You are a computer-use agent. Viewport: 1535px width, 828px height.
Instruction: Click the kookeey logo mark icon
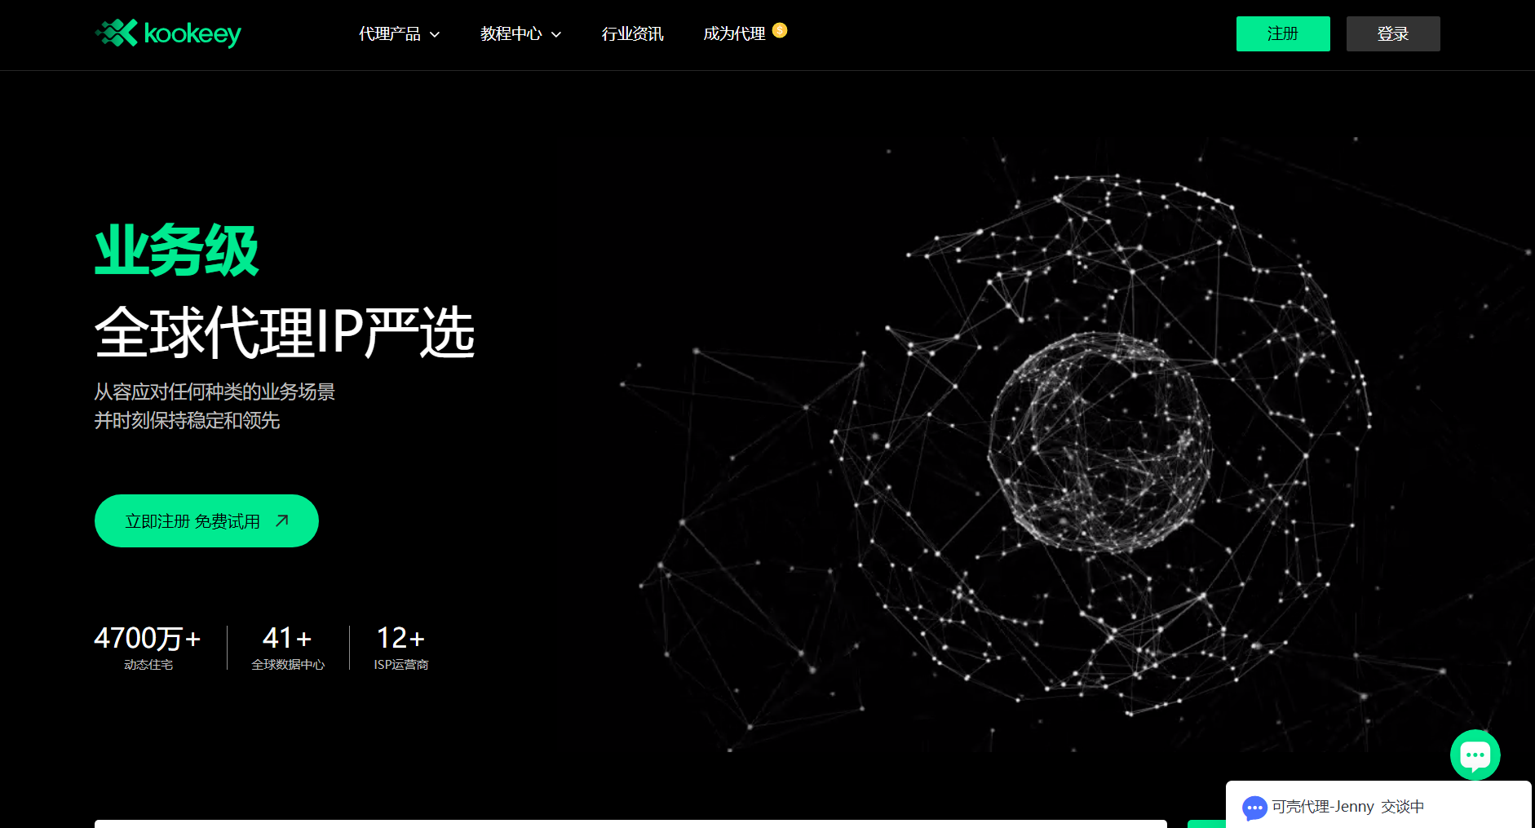[117, 33]
